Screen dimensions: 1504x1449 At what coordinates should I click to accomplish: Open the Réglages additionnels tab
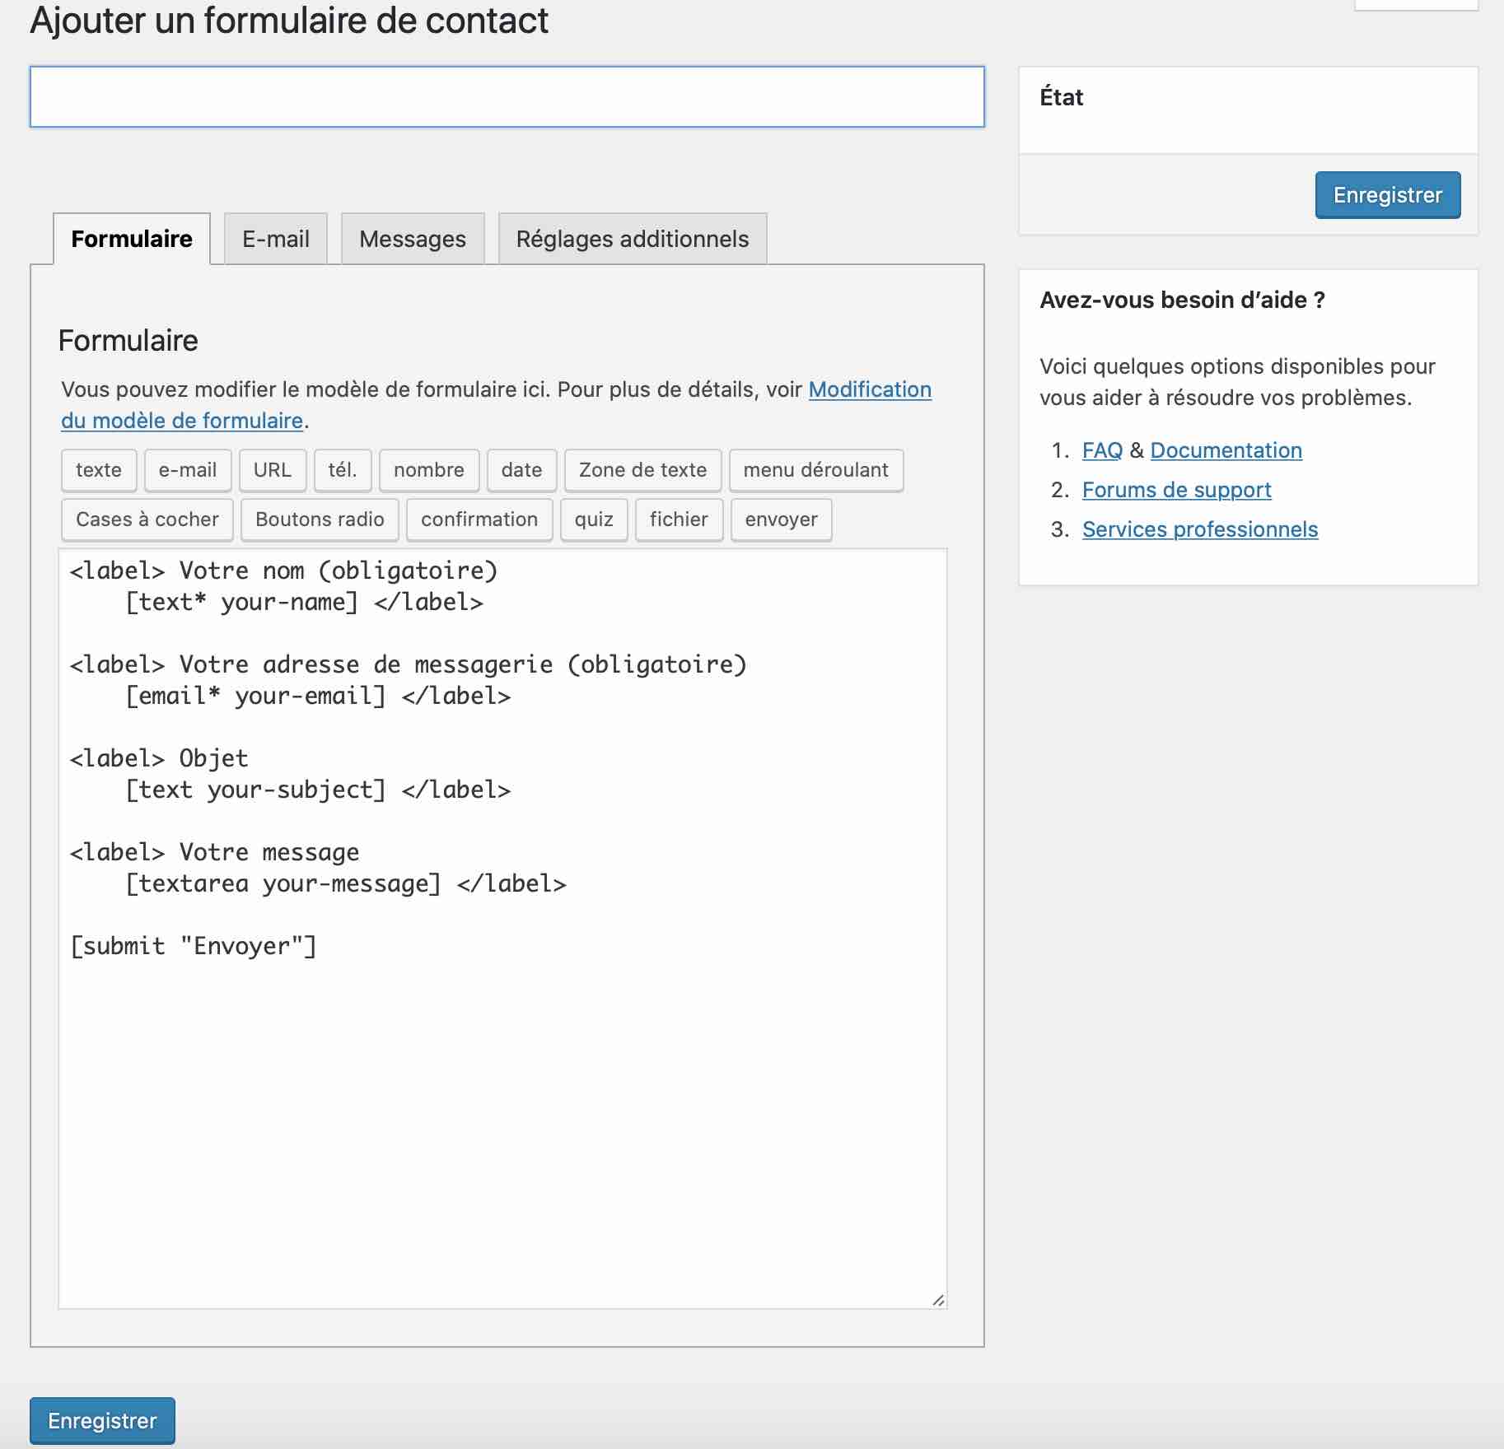[632, 238]
